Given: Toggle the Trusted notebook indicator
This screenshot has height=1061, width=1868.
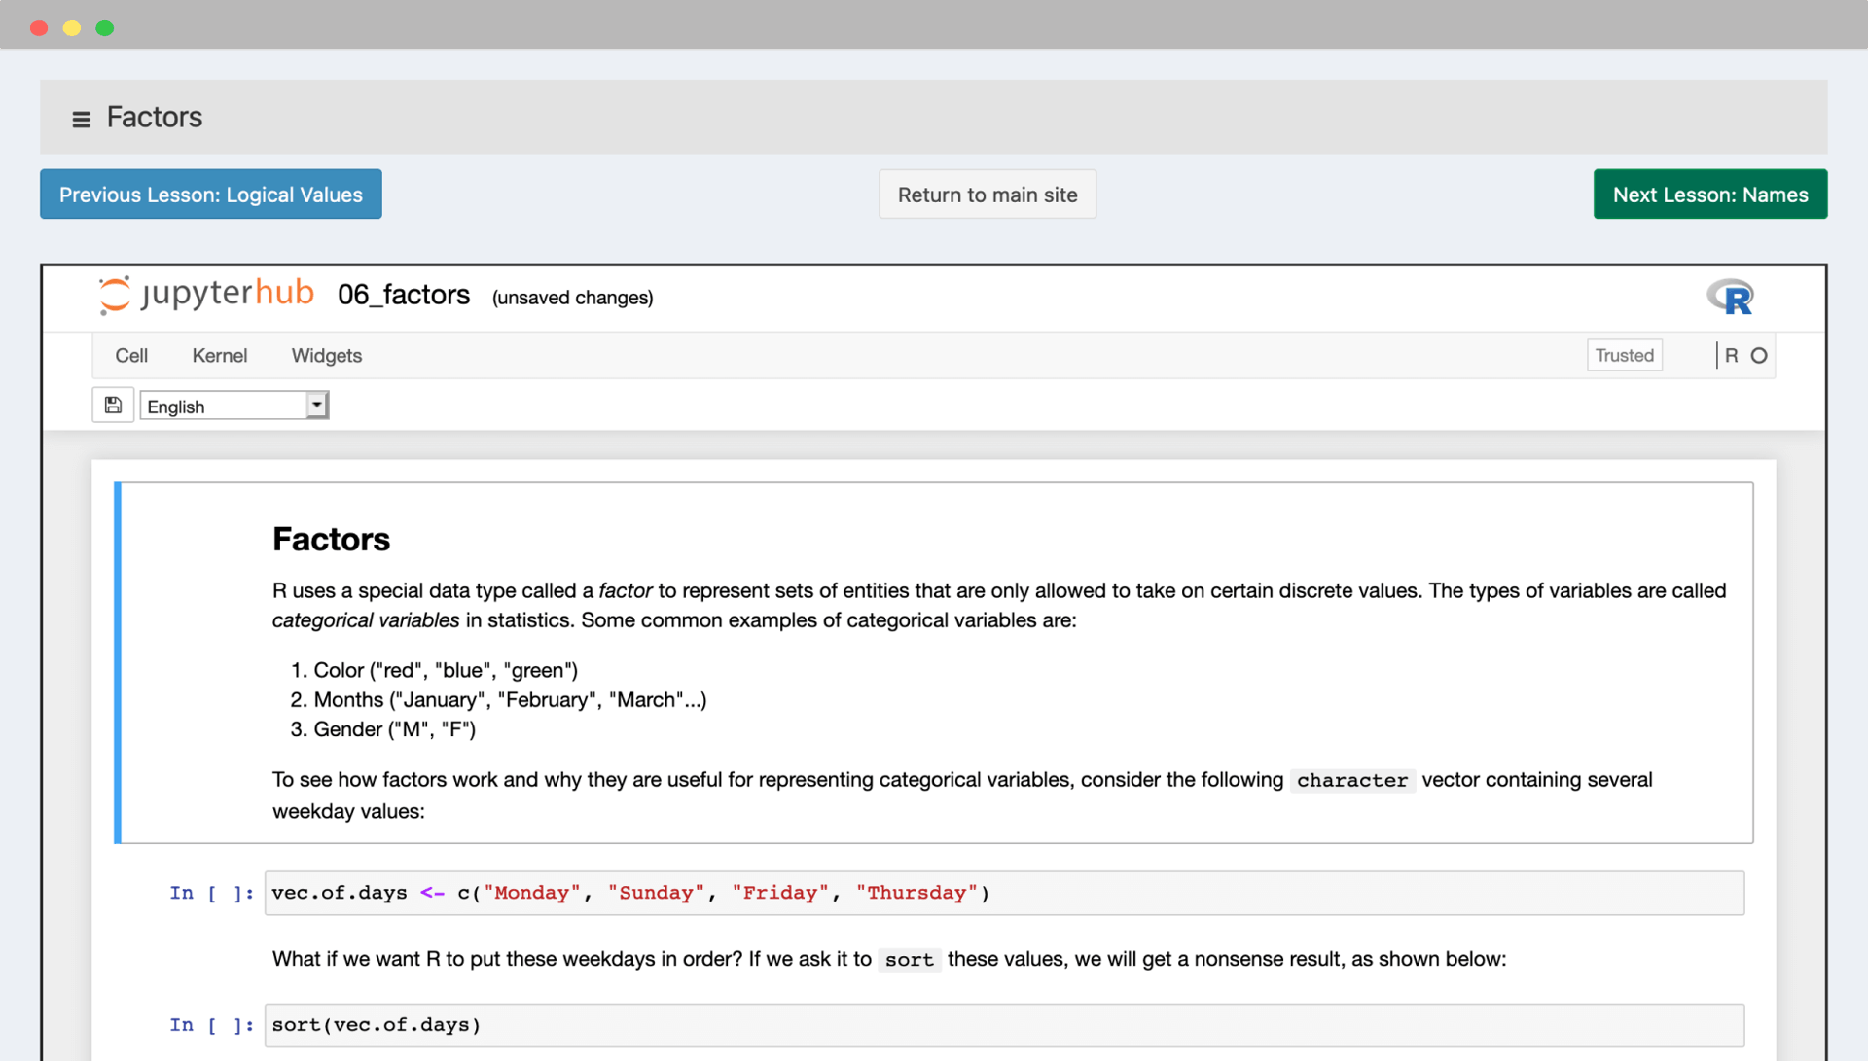Looking at the screenshot, I should pos(1624,356).
